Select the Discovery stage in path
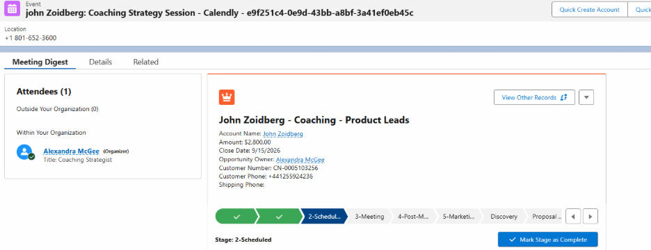Image resolution: width=651 pixels, height=250 pixels. pos(504,217)
